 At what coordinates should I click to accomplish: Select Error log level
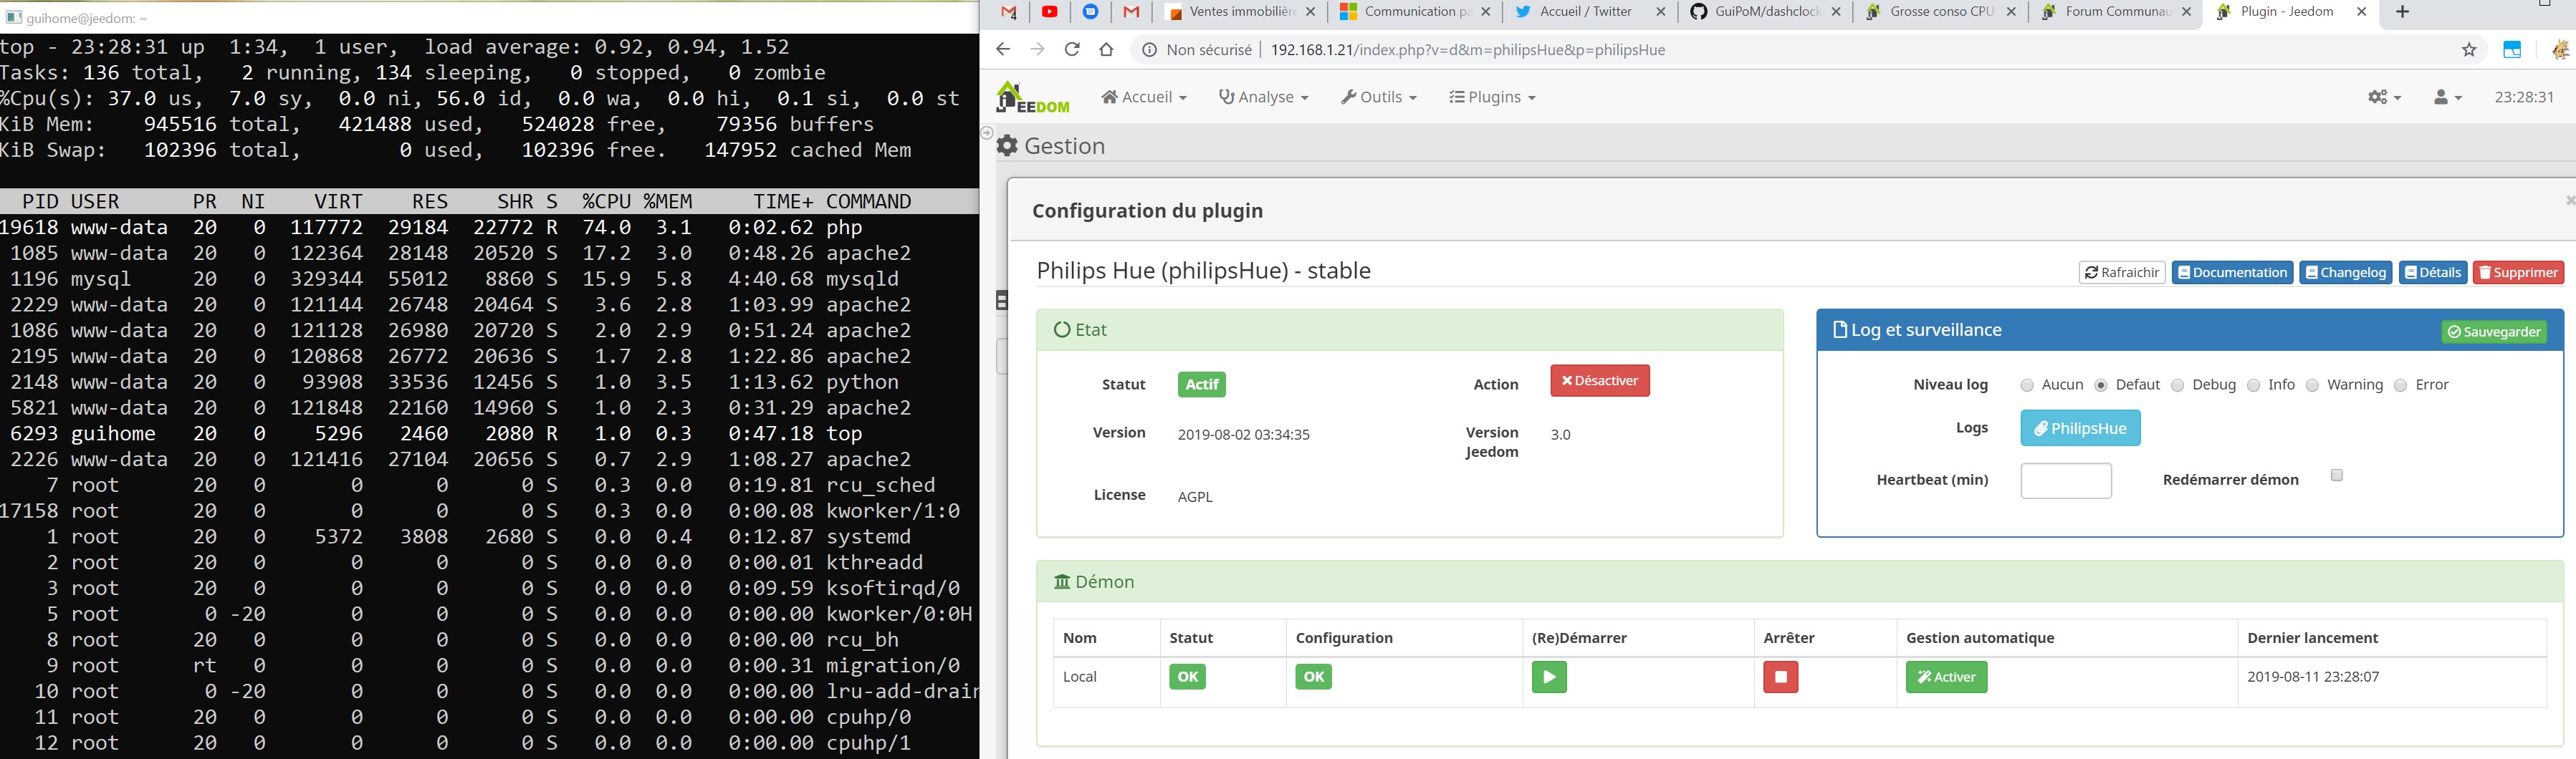coord(2400,385)
